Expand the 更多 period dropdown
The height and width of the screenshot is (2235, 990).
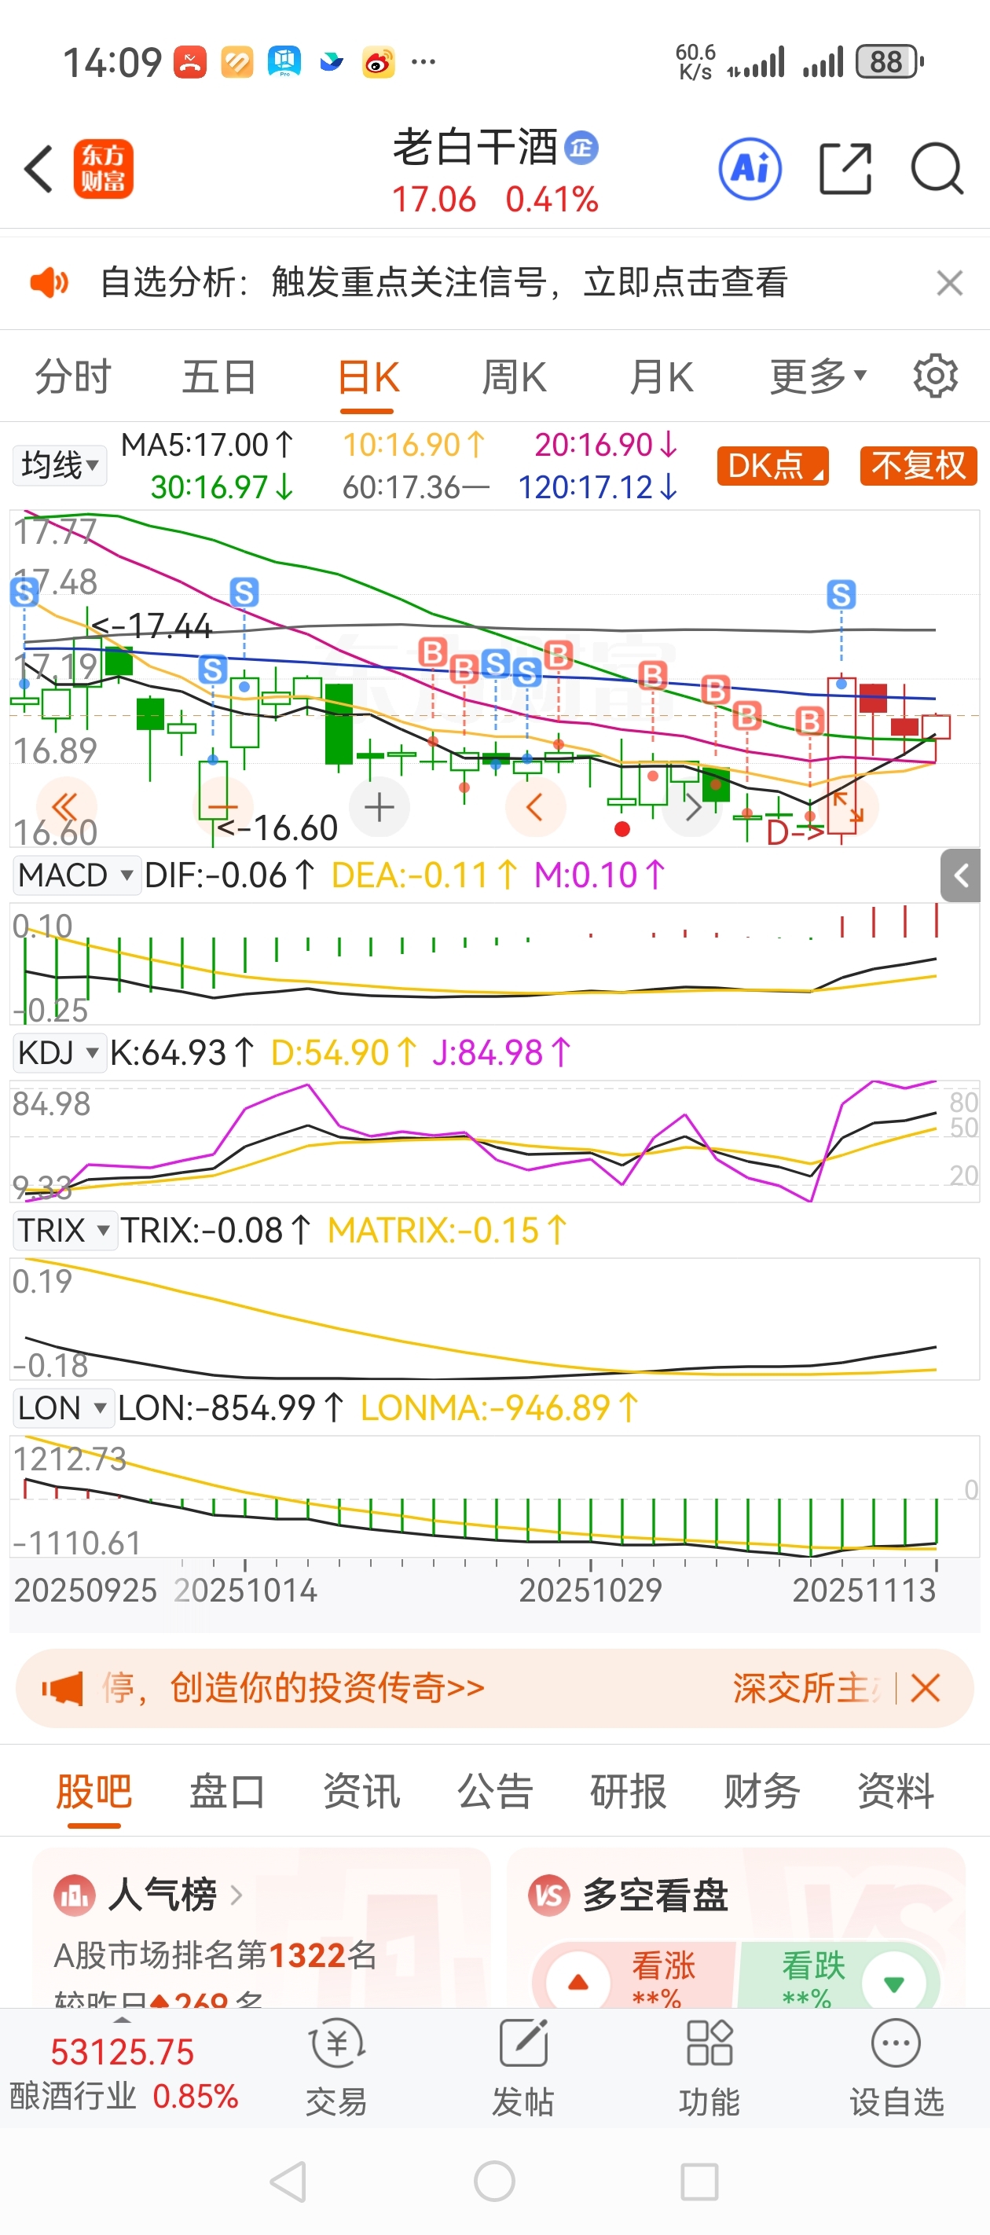click(817, 376)
